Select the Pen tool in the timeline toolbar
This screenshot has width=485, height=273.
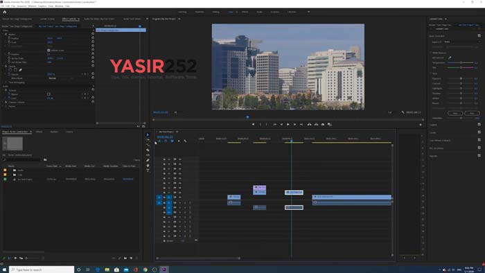click(148, 160)
